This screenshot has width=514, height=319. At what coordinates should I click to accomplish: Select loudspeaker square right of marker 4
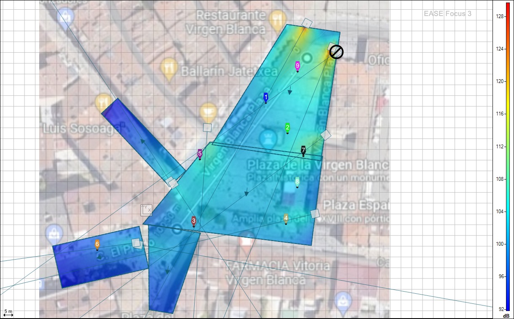click(314, 214)
